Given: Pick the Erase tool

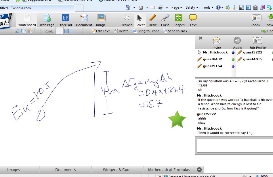Looking at the screenshot, I should 165,20.
